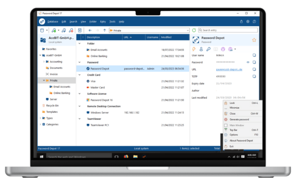Copy the User name field value
Viewport: 296px width, 185px height.
[254, 55]
